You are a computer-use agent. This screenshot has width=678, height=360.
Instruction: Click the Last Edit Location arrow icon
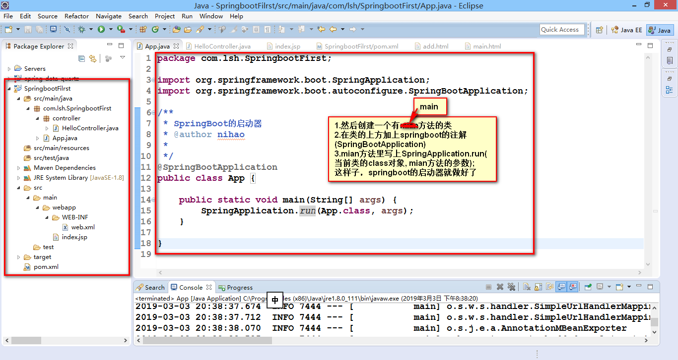tap(321, 30)
